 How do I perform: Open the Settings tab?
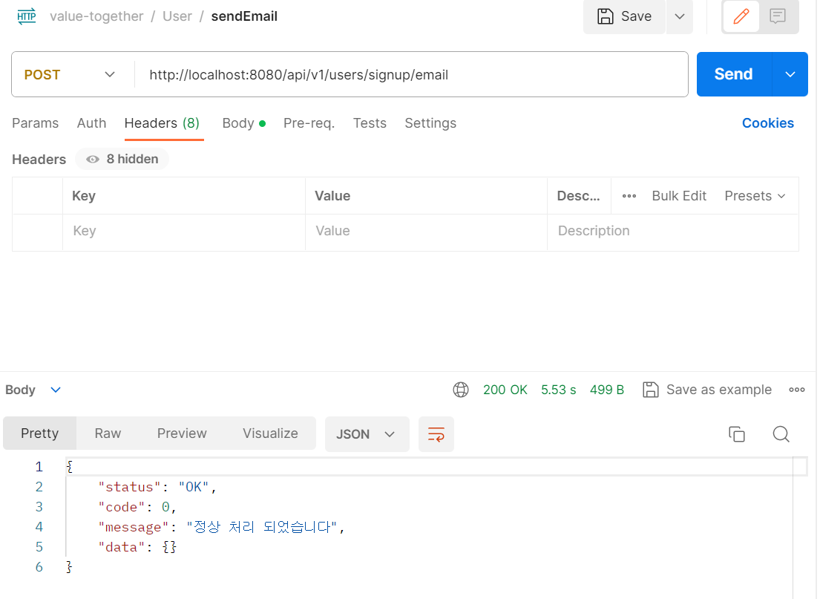(x=430, y=123)
